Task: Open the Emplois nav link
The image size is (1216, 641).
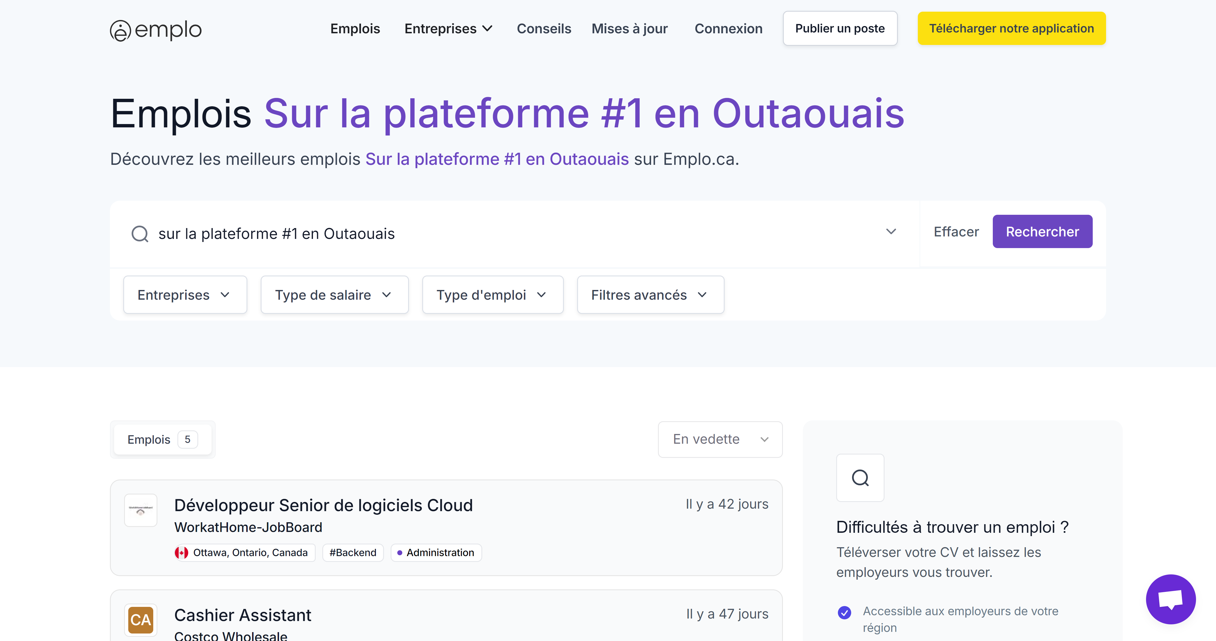Action: coord(355,29)
